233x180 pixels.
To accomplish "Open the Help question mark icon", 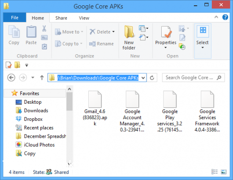I will pyautogui.click(x=225, y=17).
